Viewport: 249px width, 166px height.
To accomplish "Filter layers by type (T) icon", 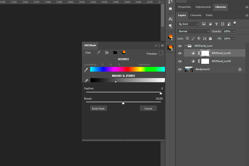I will (x=216, y=24).
